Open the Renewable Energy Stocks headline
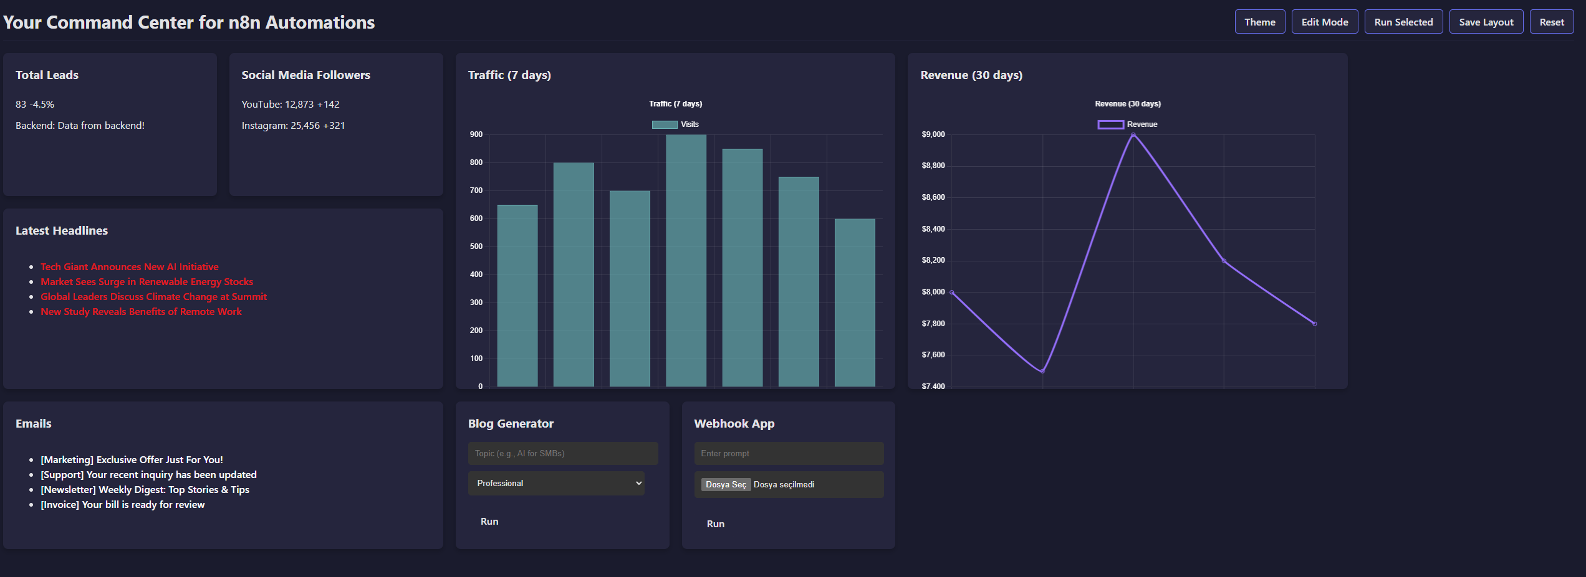The height and width of the screenshot is (577, 1586). coord(147,281)
